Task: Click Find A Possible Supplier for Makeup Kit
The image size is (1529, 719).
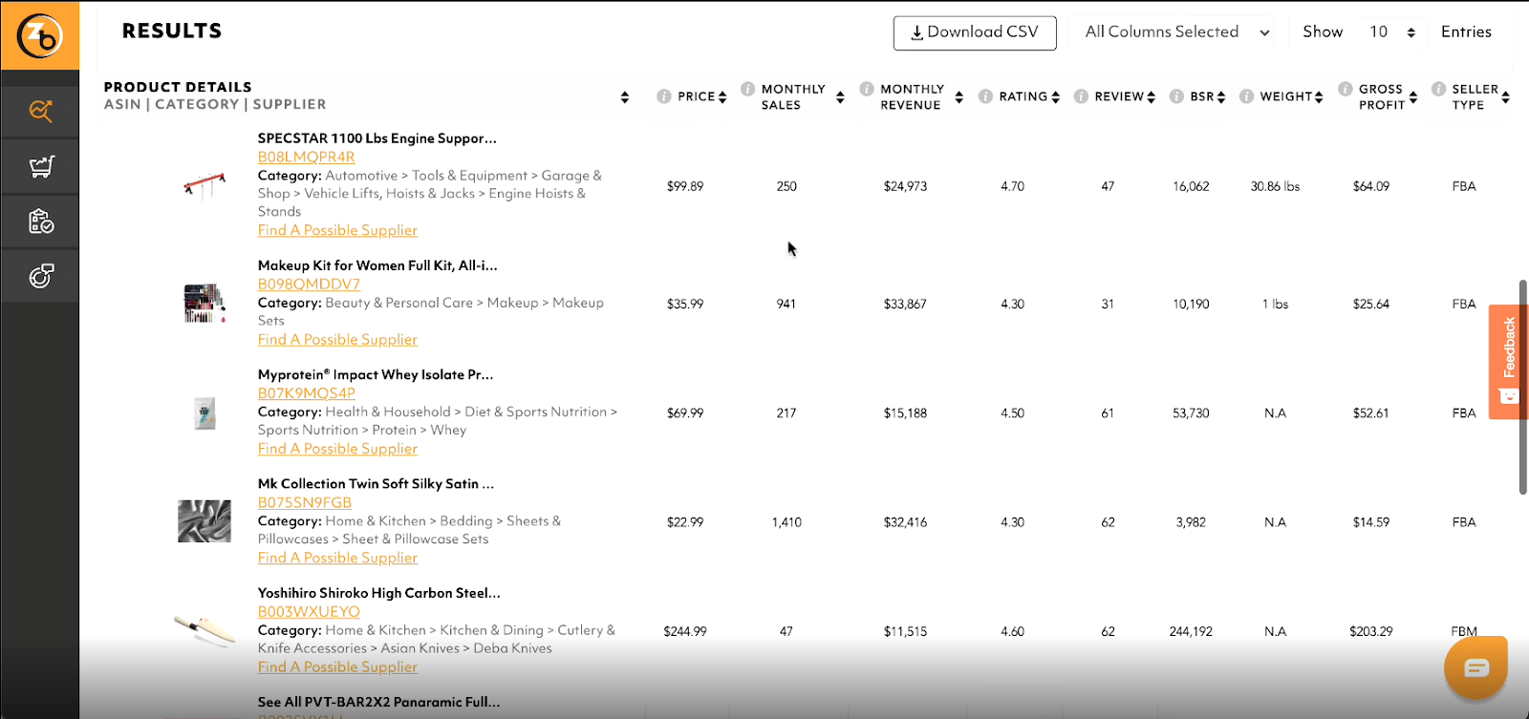Action: (337, 340)
